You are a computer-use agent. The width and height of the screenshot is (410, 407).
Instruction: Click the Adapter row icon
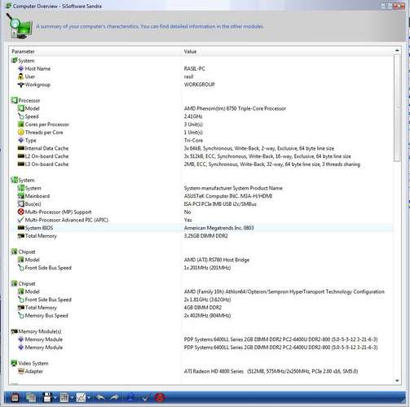[20, 371]
